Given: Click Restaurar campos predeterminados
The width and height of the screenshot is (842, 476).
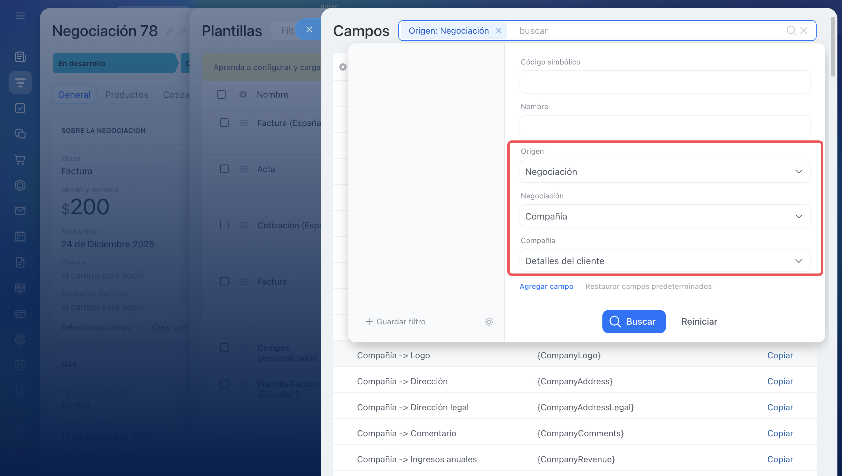Looking at the screenshot, I should tap(649, 286).
